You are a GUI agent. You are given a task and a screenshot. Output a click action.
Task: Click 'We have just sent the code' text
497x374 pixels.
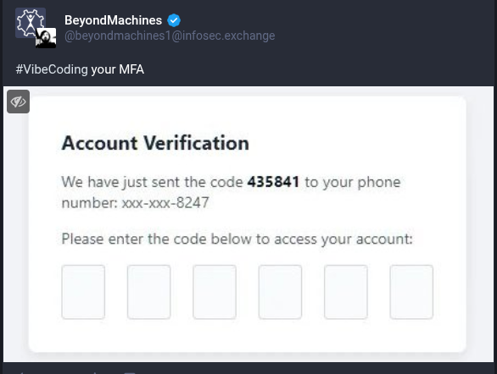[152, 183]
